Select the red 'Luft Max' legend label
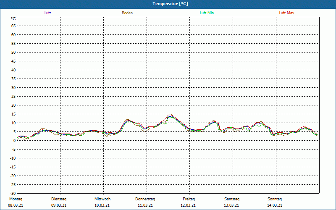Screen dimensions: 336x210 click(286, 13)
